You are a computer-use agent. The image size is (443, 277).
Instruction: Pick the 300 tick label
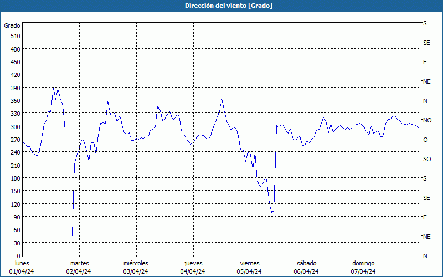(16, 127)
